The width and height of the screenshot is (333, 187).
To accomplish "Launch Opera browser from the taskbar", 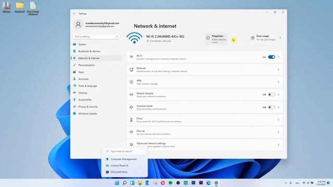I will click(163, 183).
